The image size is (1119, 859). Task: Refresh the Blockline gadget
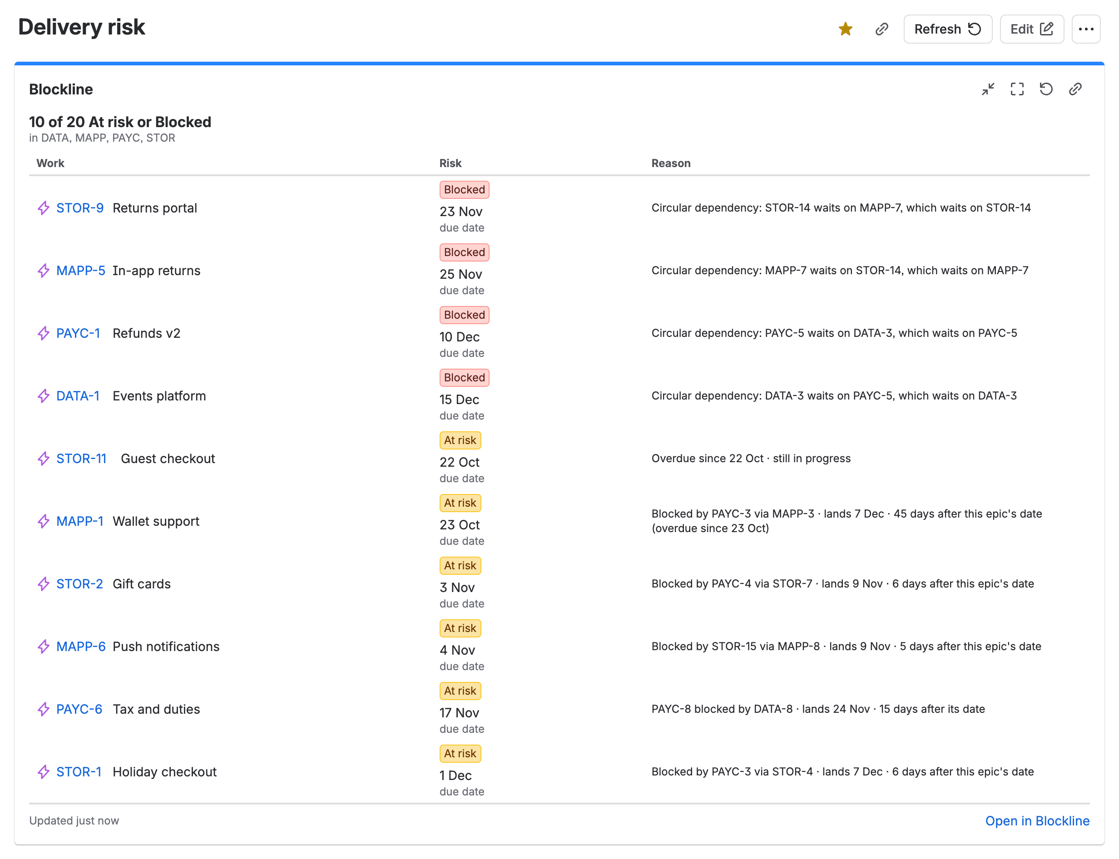point(1046,89)
